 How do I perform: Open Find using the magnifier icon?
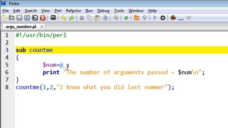(116, 18)
